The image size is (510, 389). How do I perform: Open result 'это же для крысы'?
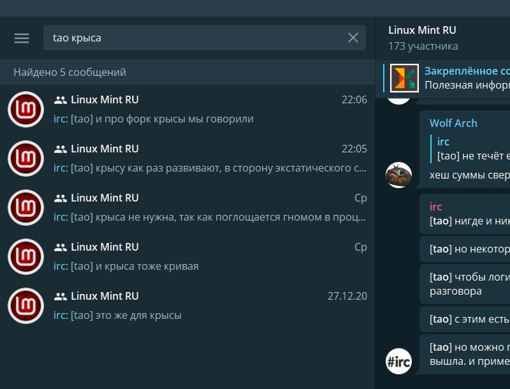coord(187,305)
